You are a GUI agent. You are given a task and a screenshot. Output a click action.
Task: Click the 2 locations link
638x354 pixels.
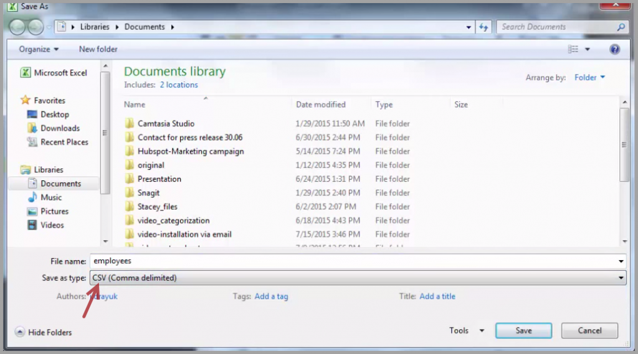tap(179, 85)
